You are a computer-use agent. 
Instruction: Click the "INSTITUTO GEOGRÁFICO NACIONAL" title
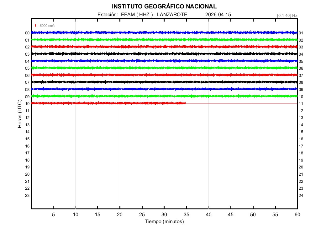point(164,7)
